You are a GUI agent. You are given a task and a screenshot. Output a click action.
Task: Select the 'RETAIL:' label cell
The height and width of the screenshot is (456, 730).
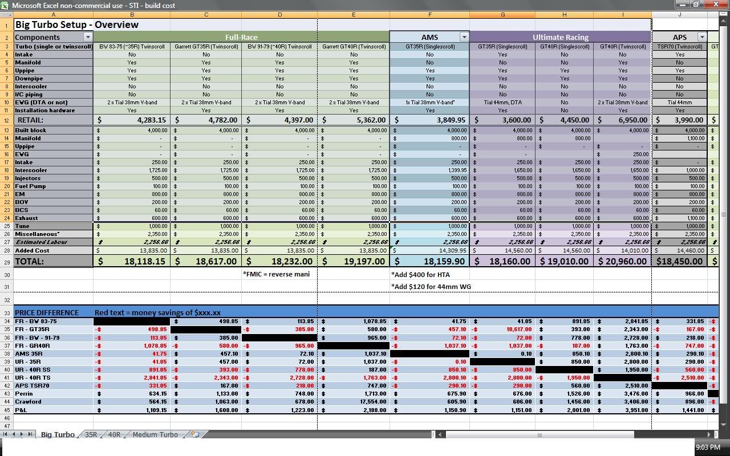pos(54,120)
